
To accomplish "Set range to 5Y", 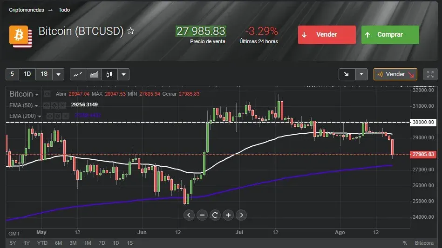I will coord(13,243).
